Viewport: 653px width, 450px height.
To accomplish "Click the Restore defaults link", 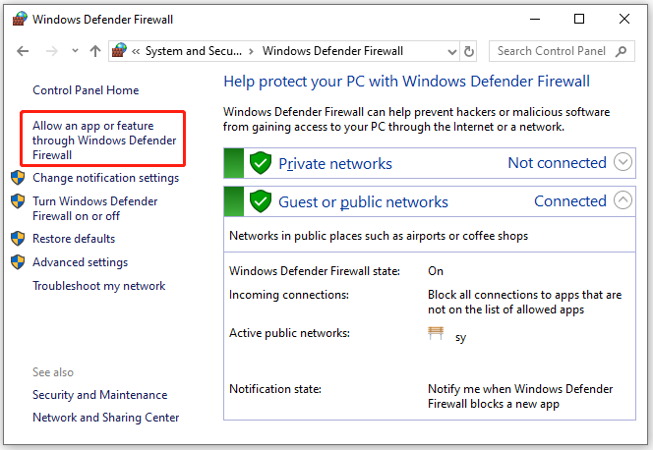I will pos(74,239).
